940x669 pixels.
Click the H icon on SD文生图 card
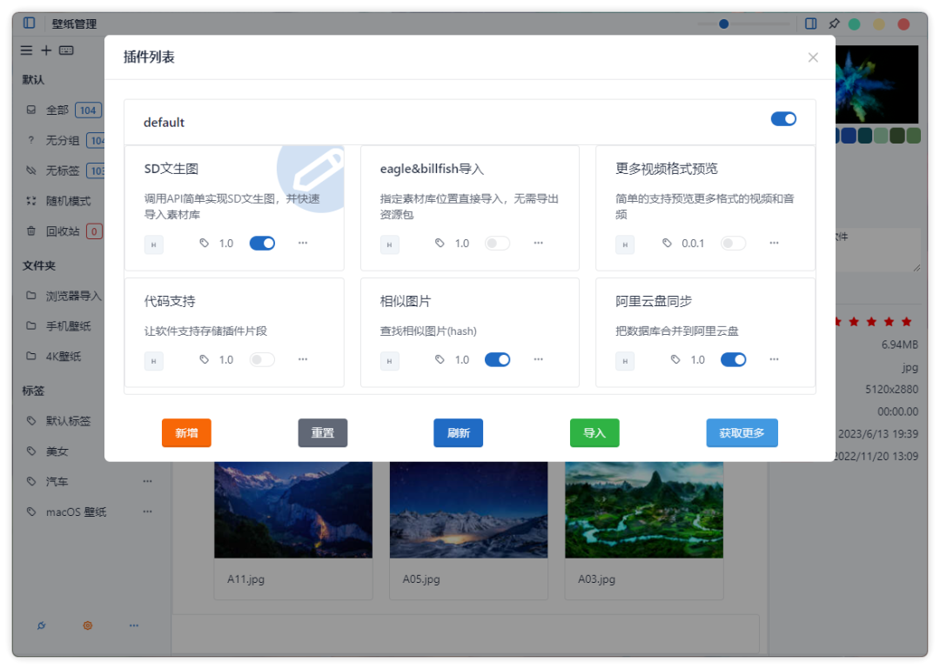pos(153,244)
